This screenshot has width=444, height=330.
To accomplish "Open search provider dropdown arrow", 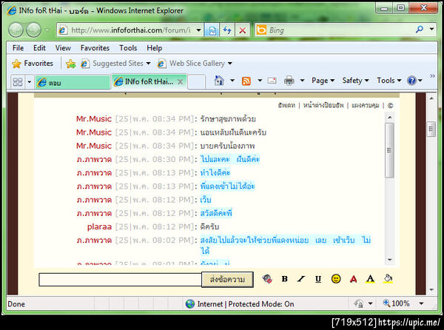I will pyautogui.click(x=431, y=29).
